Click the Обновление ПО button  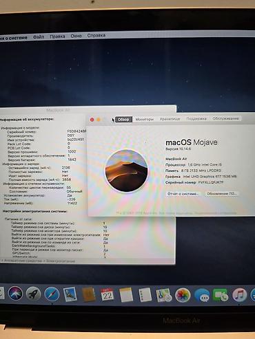[222, 194]
